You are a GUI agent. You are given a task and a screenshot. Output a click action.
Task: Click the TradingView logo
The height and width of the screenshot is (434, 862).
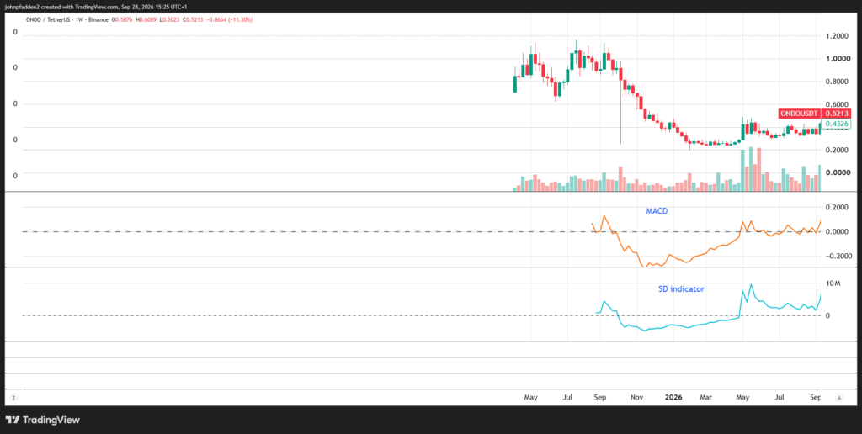click(x=43, y=421)
